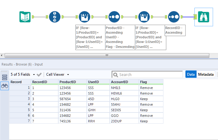This screenshot has height=140, width=218.
Task: Select record row number 2
Action: pos(20,93)
